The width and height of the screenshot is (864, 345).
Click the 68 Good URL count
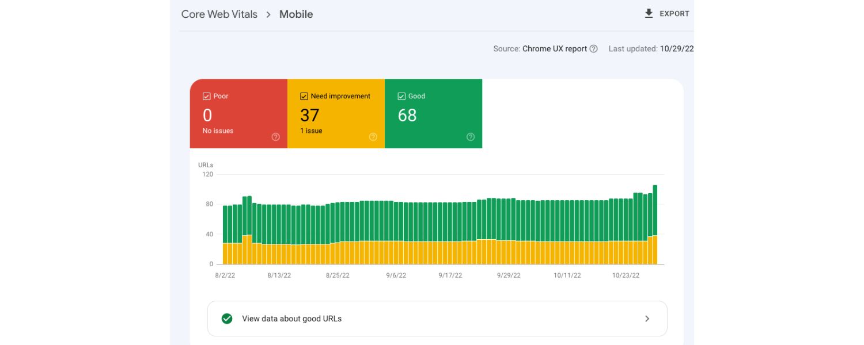(x=407, y=115)
